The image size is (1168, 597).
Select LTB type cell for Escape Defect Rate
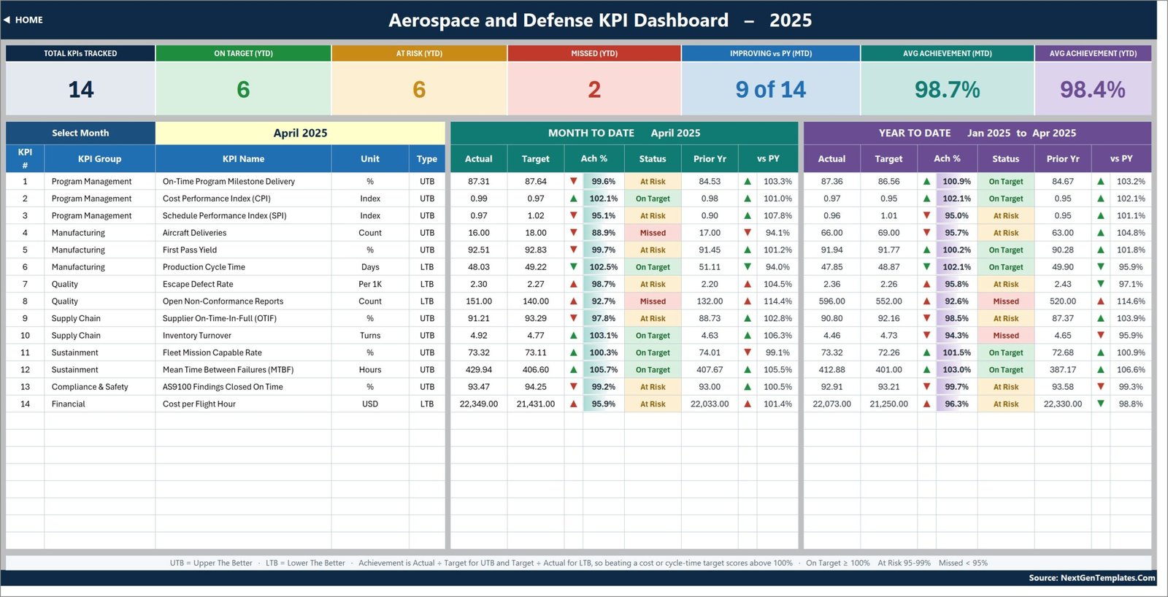coord(427,284)
